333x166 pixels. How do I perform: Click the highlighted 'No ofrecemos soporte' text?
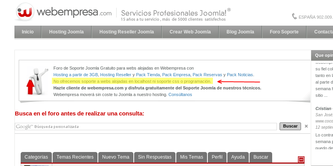[x=132, y=81]
